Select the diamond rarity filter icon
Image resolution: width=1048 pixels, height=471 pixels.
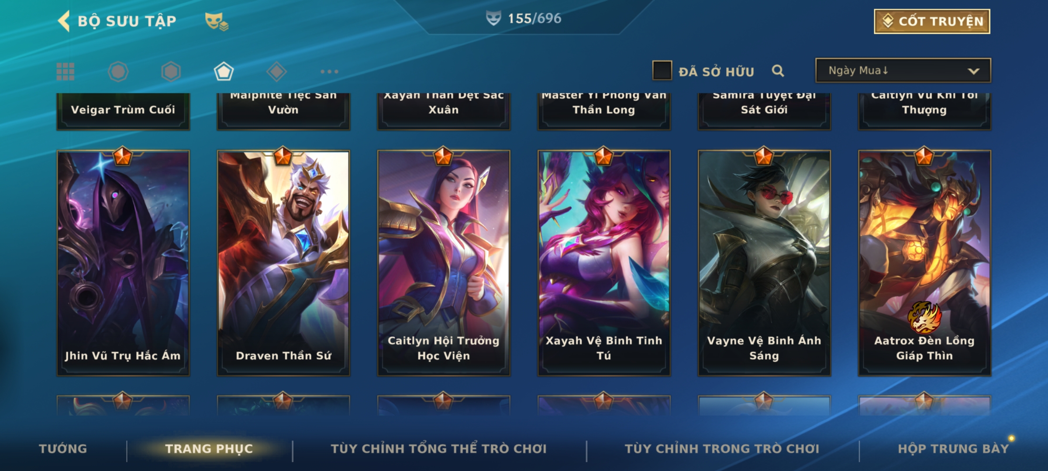276,72
